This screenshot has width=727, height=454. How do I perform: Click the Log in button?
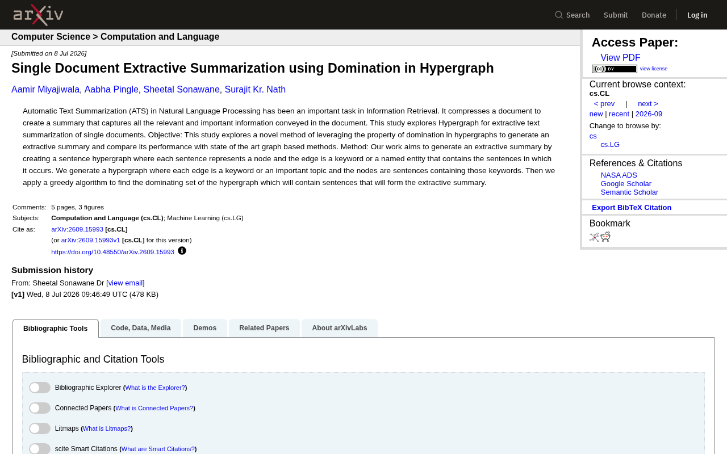[x=697, y=15]
